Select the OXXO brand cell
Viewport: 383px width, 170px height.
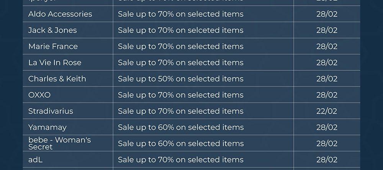pos(39,95)
